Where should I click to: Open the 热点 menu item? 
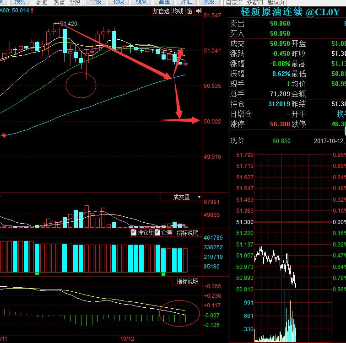point(59,2)
